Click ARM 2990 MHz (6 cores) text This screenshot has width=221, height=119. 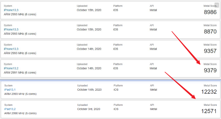[x=20, y=113]
